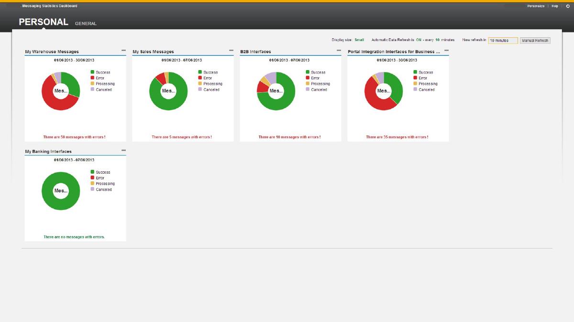The image size is (574, 322).
Task: Collapse the My Sales Messages panel
Action: pyautogui.click(x=231, y=51)
